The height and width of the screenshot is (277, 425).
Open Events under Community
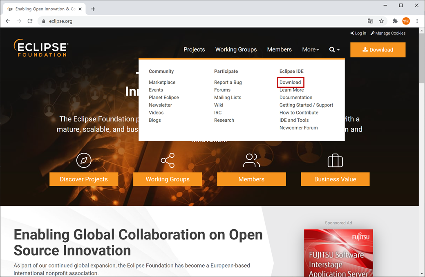[x=156, y=90]
